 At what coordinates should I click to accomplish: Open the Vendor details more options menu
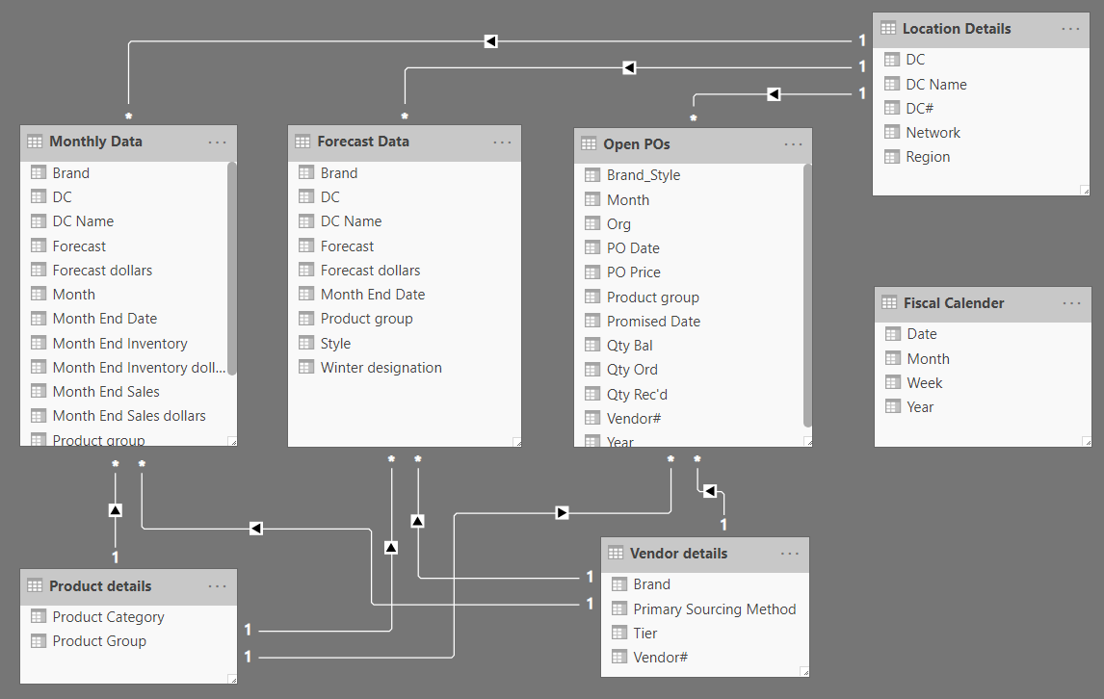790,554
